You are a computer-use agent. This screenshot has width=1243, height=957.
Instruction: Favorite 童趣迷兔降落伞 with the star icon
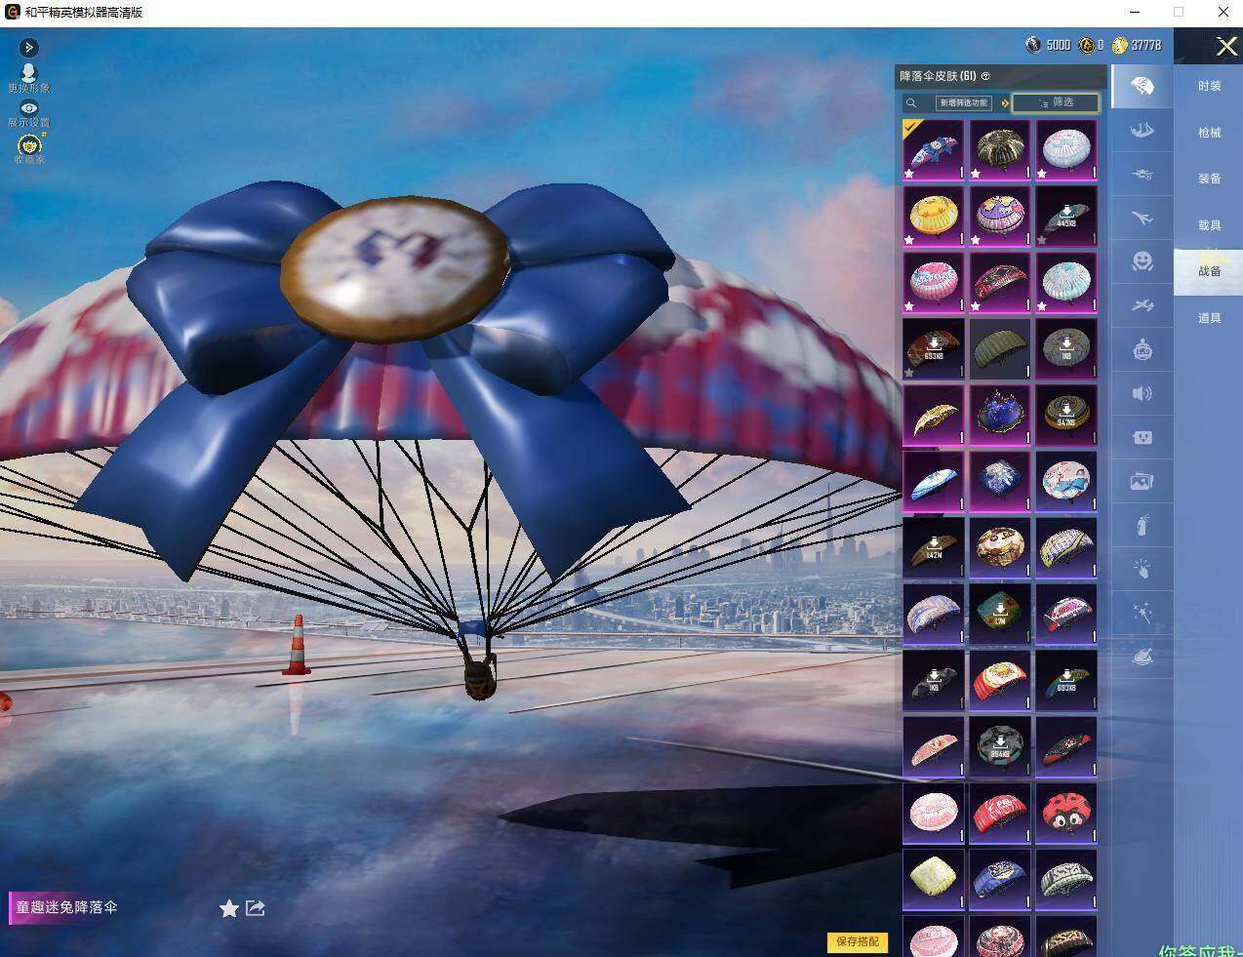pos(229,909)
